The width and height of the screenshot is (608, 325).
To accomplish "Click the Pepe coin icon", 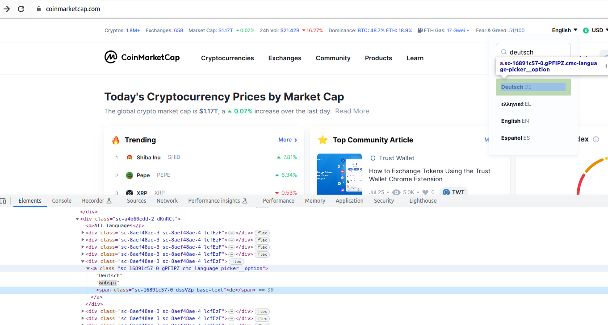I will pyautogui.click(x=130, y=175).
